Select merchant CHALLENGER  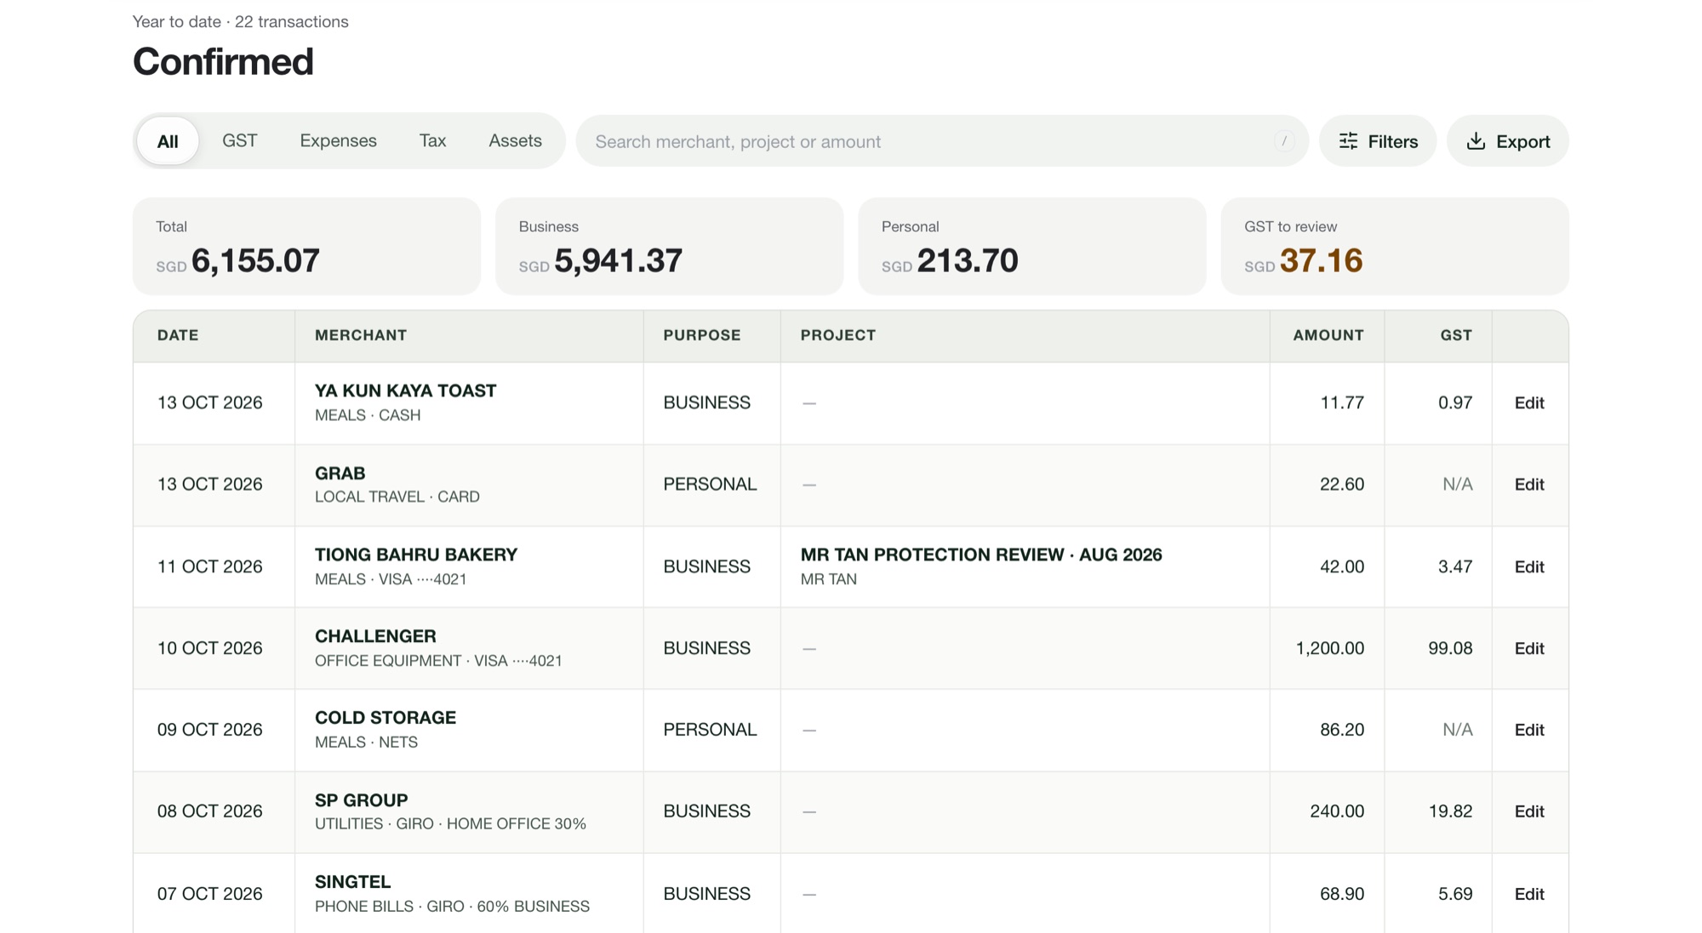coord(375,637)
